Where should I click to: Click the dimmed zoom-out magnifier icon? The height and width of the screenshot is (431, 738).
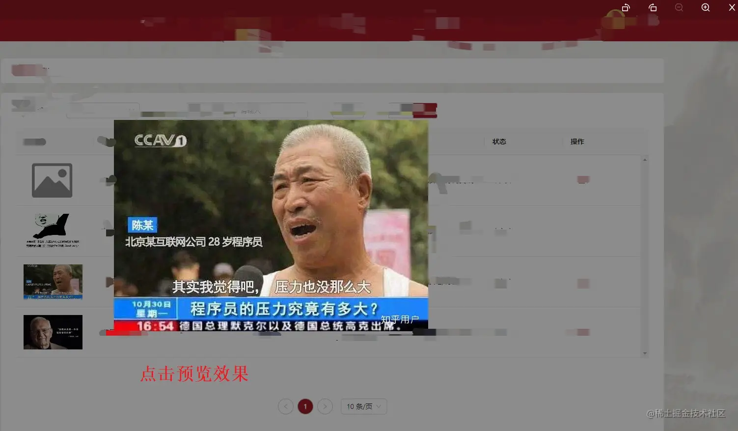click(679, 7)
